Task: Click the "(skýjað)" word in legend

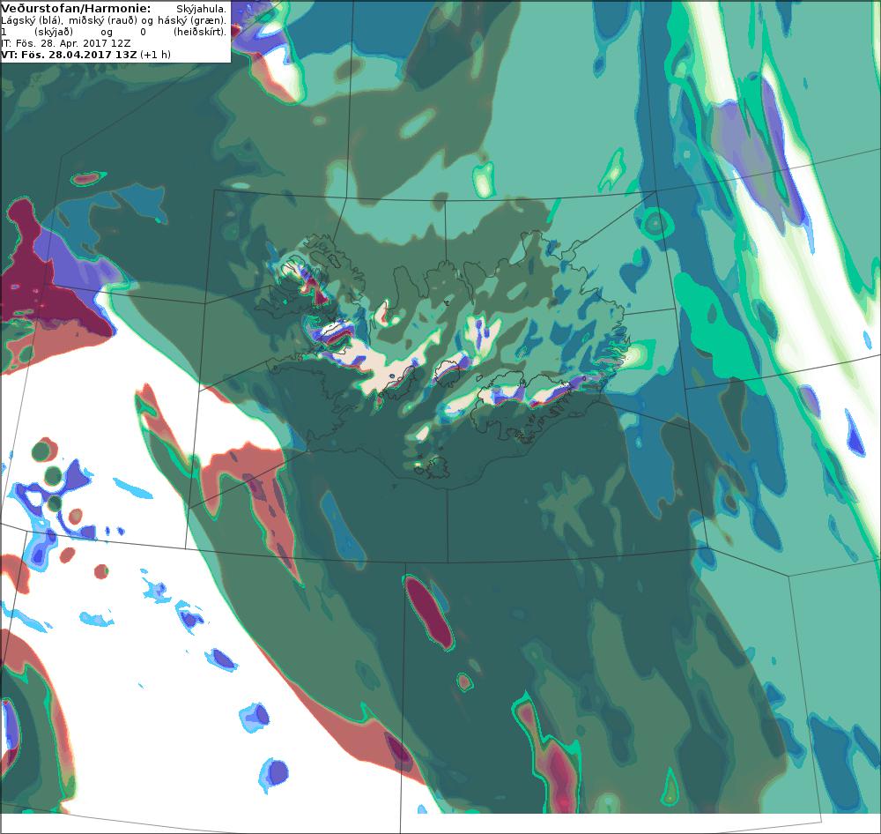Action: click(54, 32)
